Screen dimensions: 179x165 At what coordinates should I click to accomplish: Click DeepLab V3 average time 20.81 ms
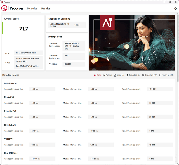(42, 131)
